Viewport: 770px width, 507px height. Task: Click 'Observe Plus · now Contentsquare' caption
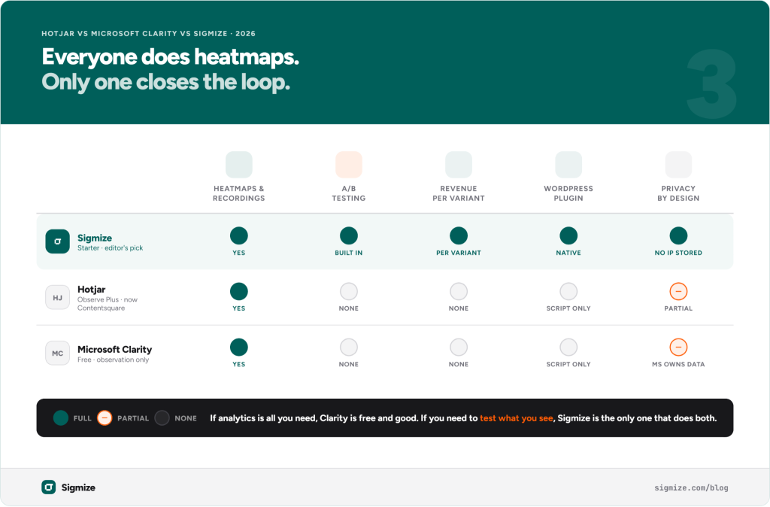(x=107, y=304)
